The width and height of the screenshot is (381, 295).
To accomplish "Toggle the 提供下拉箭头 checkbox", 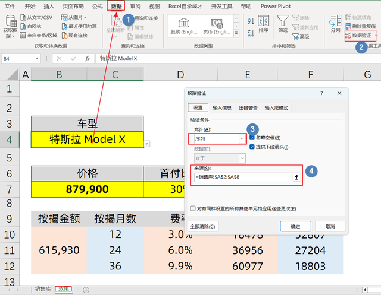I will pos(252,147).
